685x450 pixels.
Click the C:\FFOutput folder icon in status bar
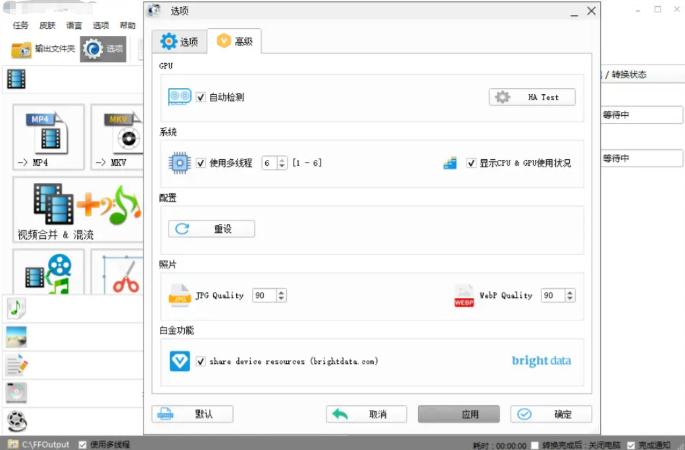[x=13, y=444]
